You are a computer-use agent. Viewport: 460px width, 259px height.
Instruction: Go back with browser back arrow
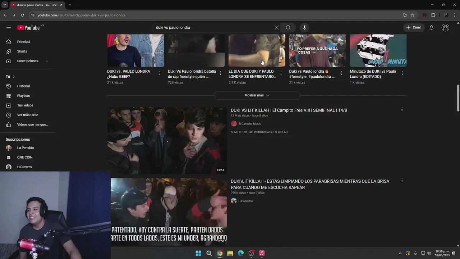point(5,15)
